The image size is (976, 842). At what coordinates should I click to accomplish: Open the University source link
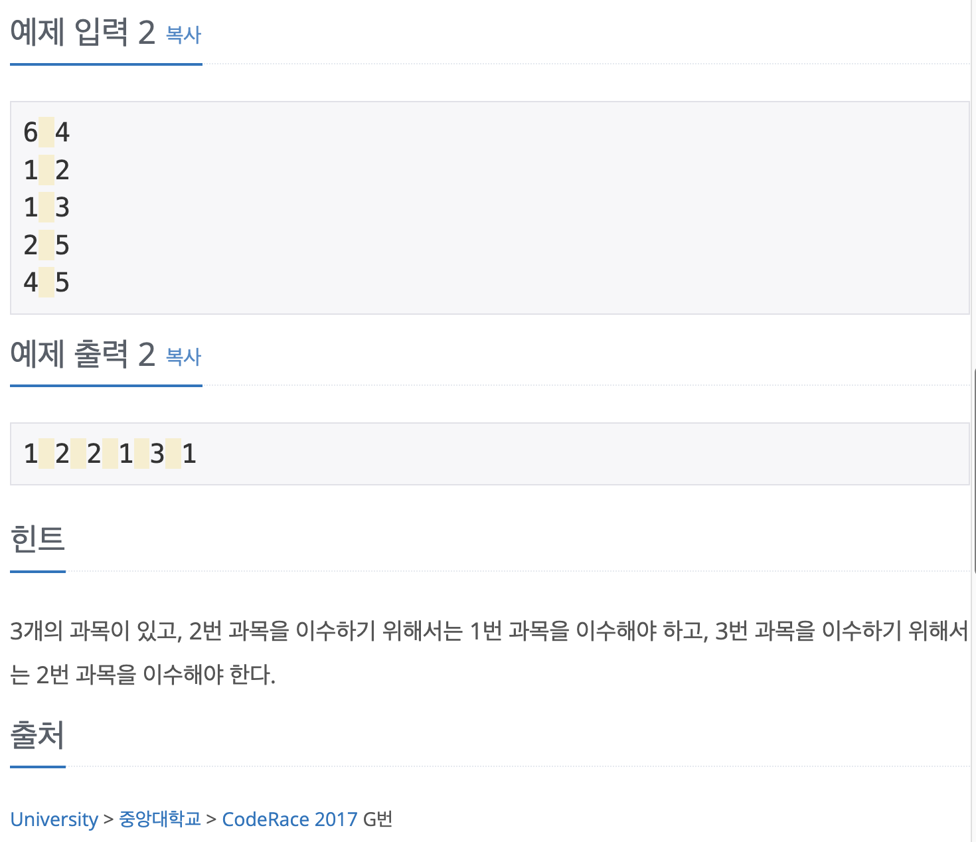pos(54,819)
